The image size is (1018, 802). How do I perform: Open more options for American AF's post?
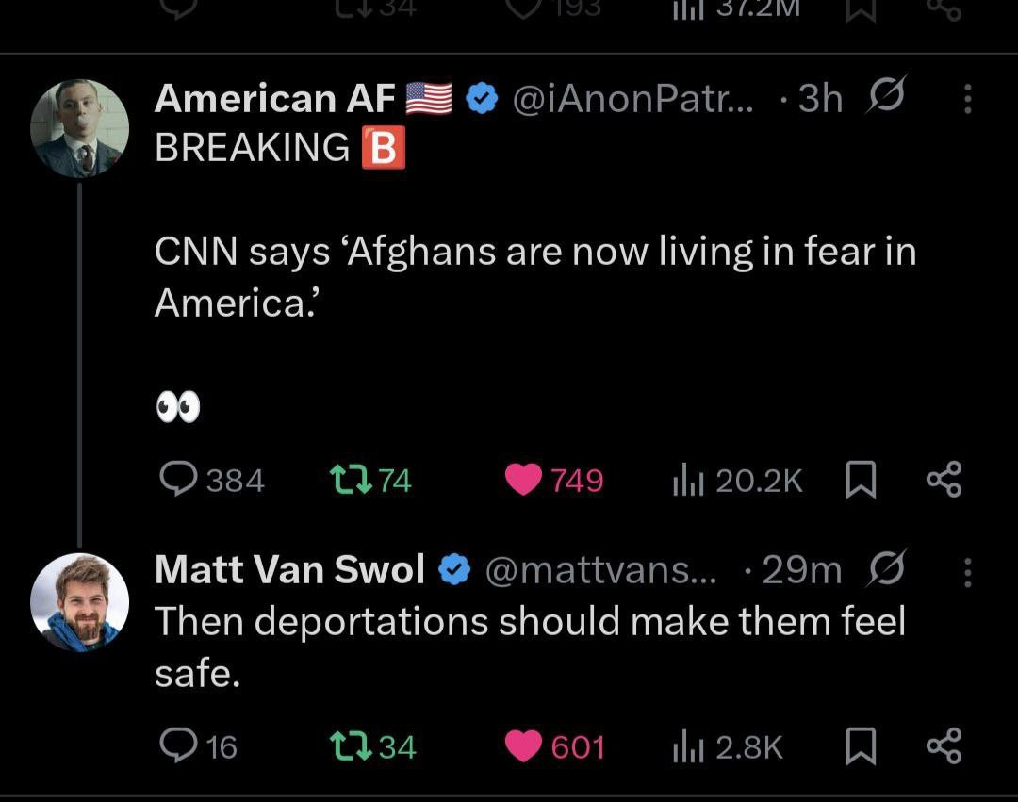[x=967, y=98]
